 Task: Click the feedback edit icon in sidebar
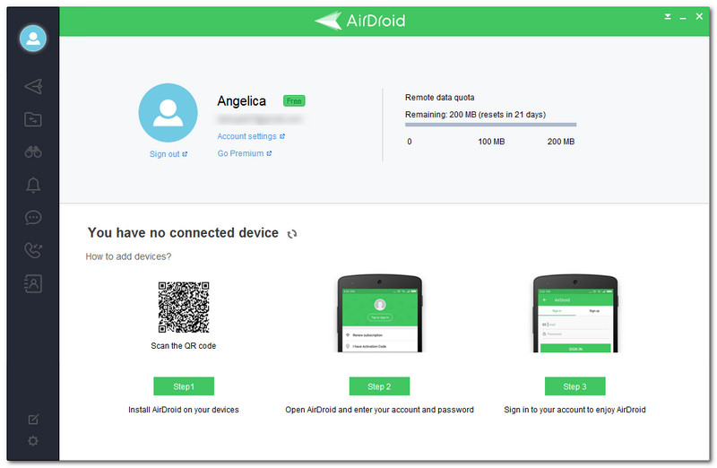click(x=33, y=419)
